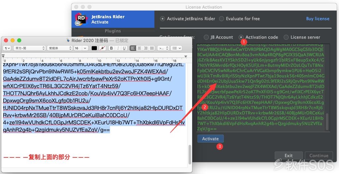Click the disabled Continue button
This screenshot has height=174, width=339.
[319, 155]
